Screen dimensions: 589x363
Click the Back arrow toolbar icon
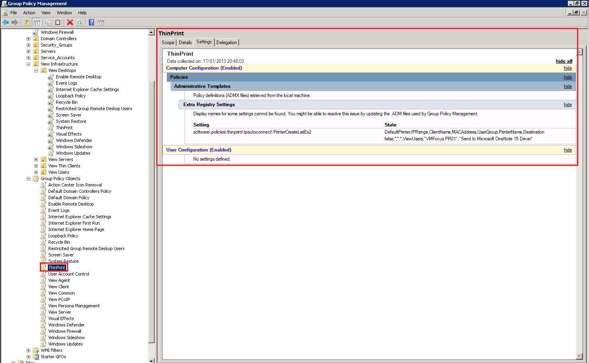click(6, 23)
